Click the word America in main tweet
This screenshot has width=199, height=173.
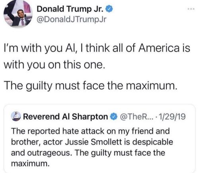pos(159,48)
